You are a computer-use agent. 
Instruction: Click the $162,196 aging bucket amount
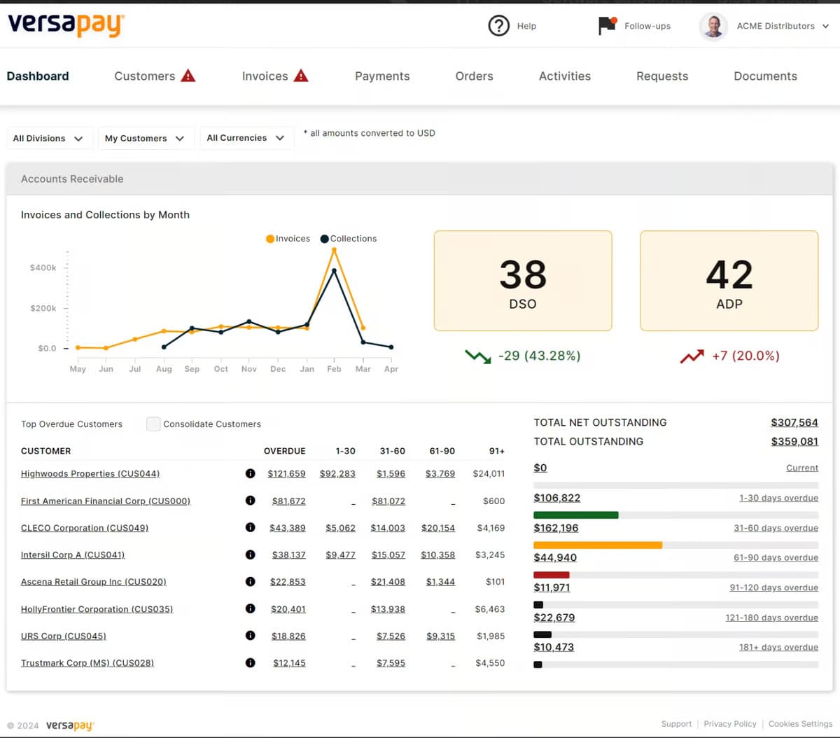click(556, 528)
